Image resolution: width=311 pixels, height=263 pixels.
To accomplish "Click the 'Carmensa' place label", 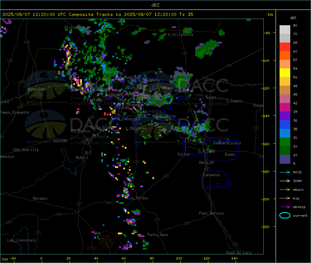I will 211,175.
